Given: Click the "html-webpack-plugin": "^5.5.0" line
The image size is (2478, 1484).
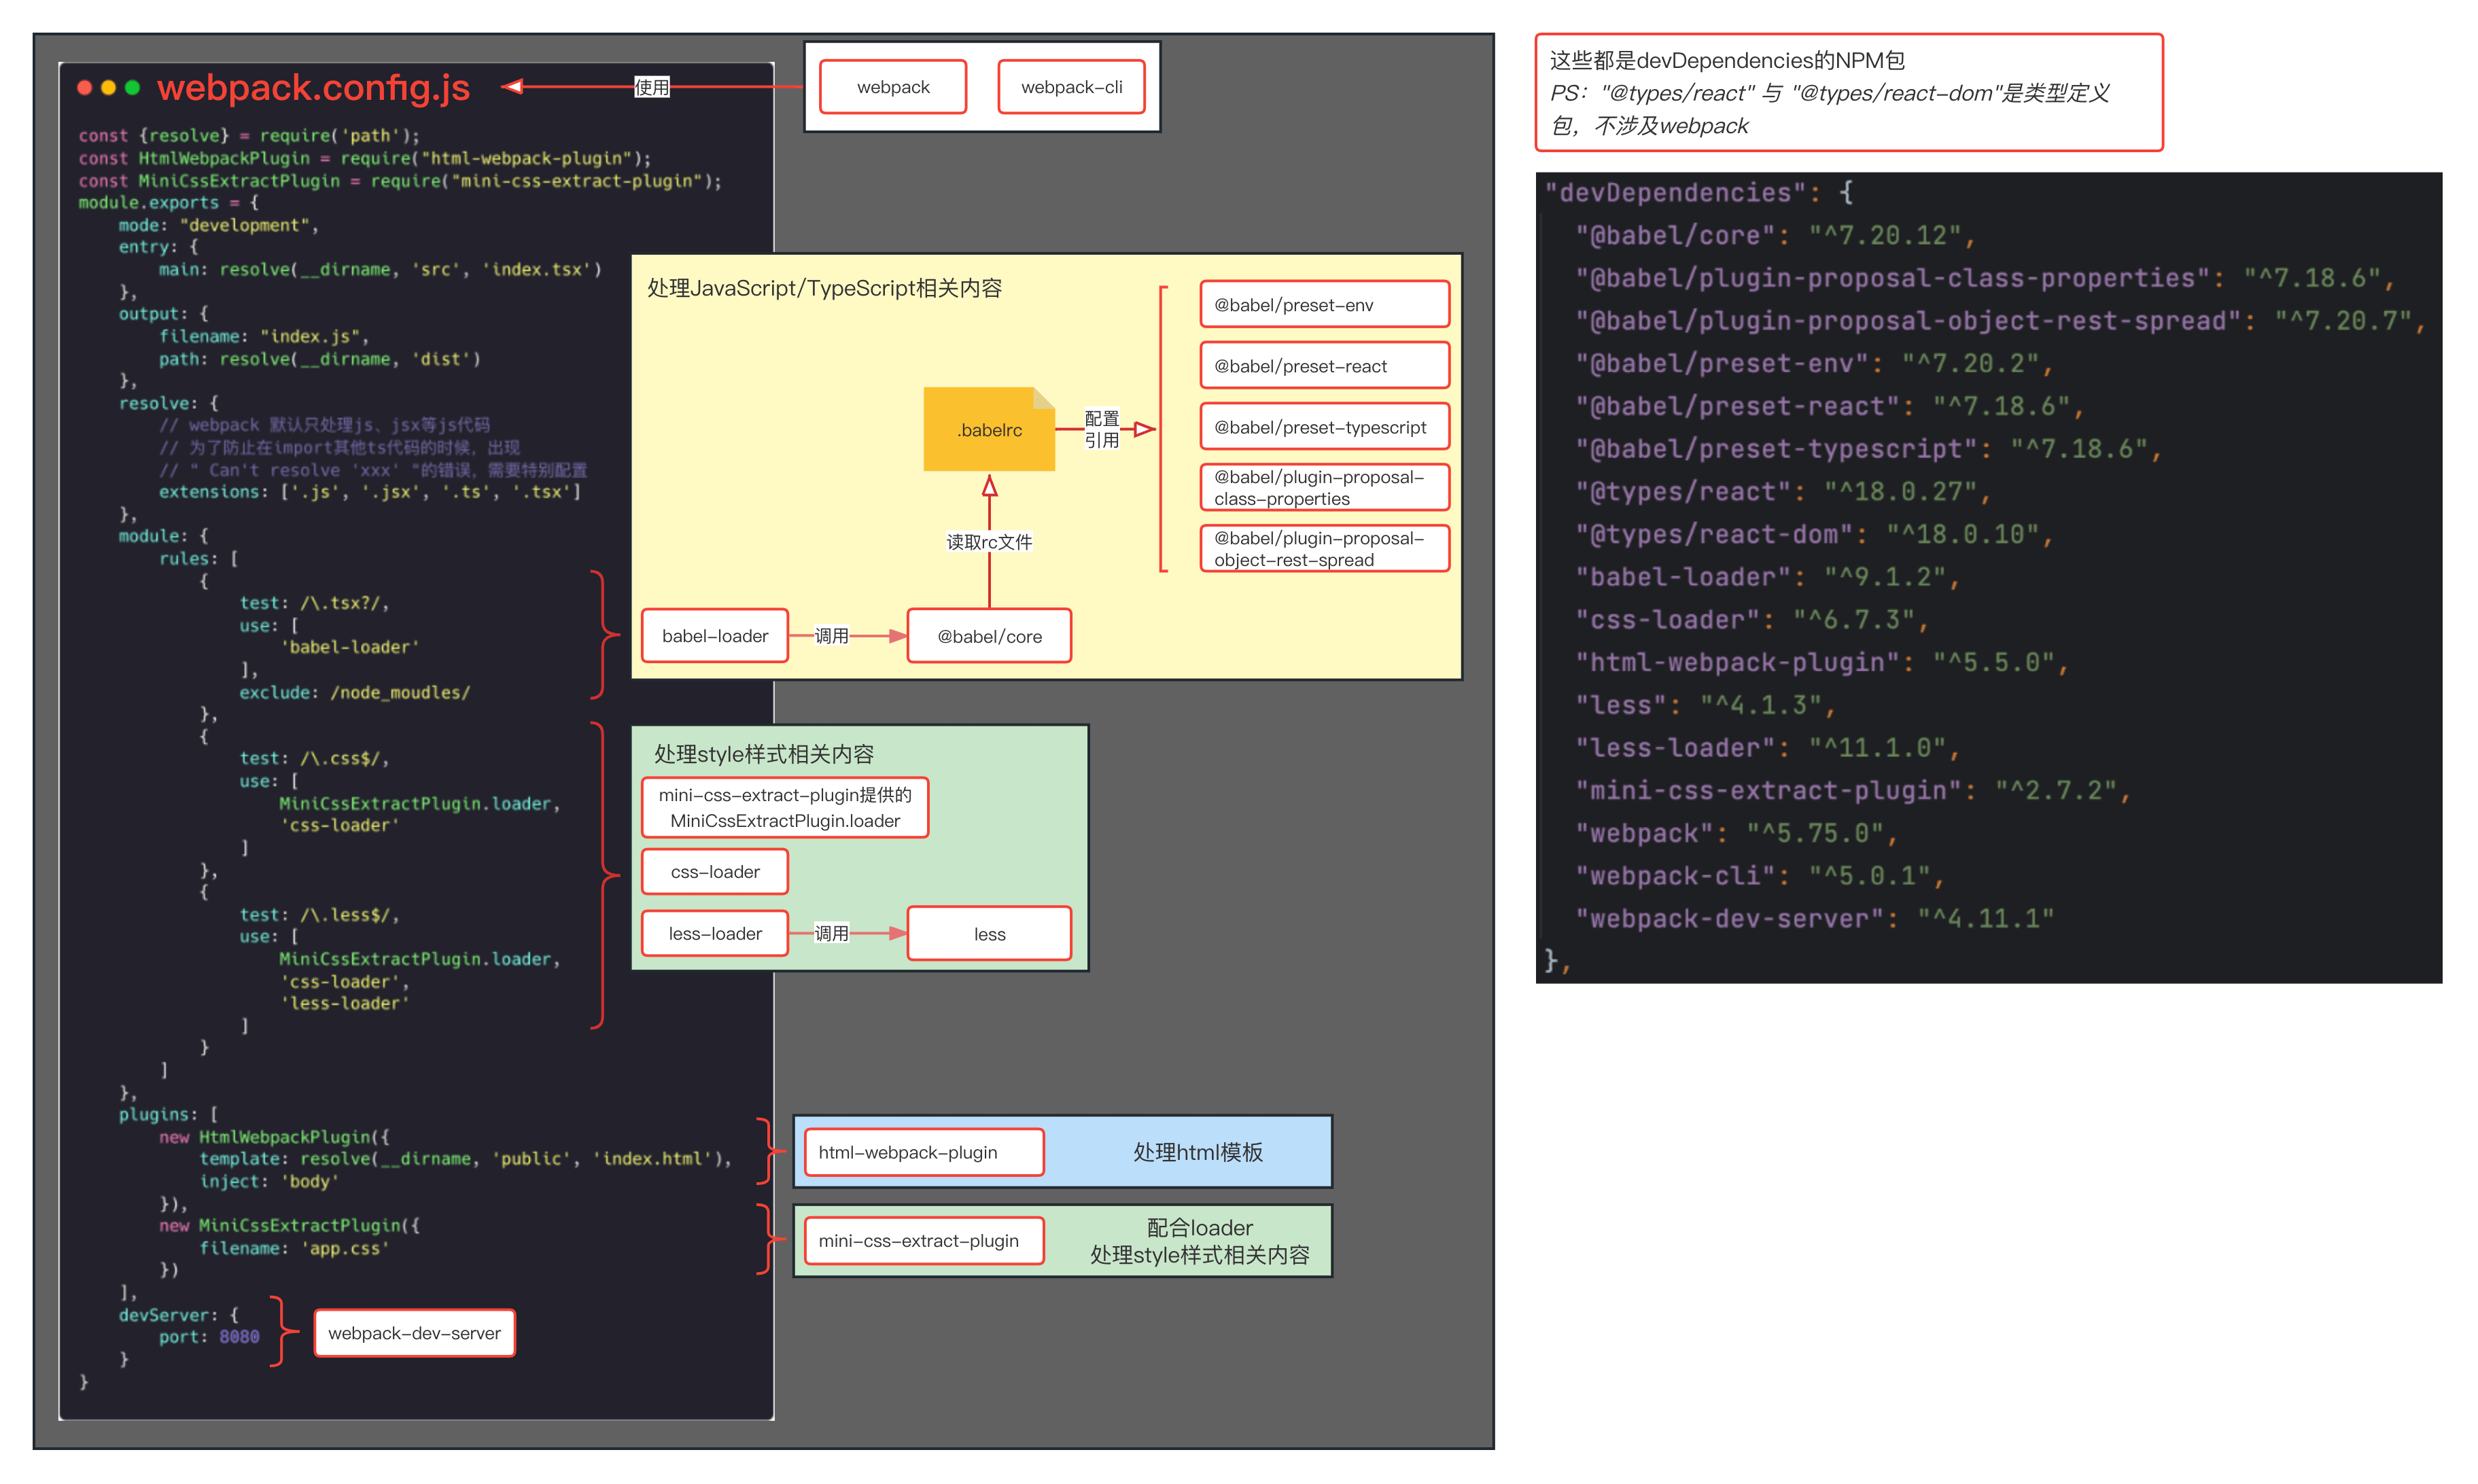Looking at the screenshot, I should [x=1822, y=662].
